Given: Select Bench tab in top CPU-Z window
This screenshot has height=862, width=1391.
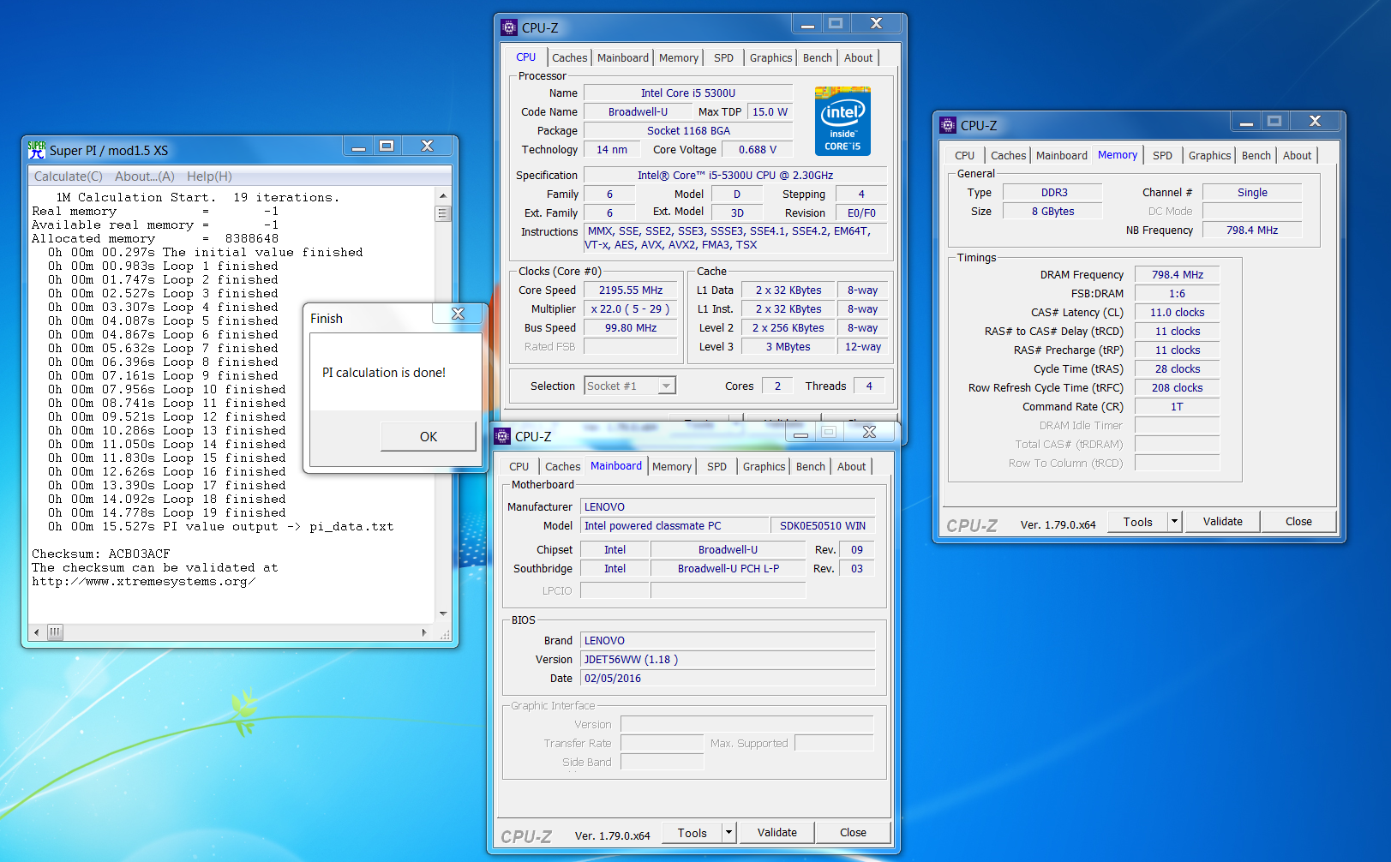Looking at the screenshot, I should click(x=818, y=57).
